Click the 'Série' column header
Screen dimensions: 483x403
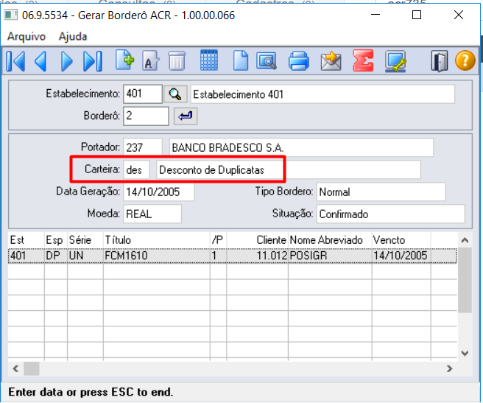click(85, 240)
